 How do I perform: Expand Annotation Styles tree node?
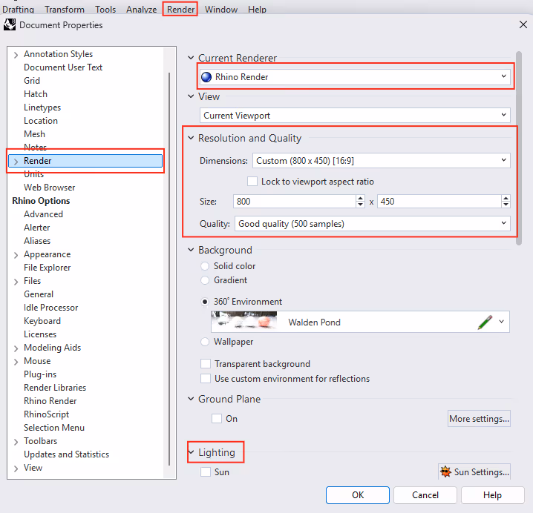tap(16, 54)
